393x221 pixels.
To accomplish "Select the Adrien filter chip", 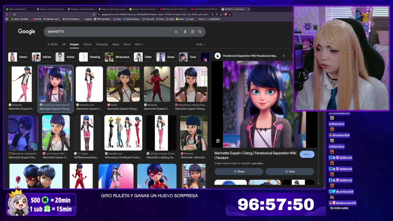I will (42, 57).
